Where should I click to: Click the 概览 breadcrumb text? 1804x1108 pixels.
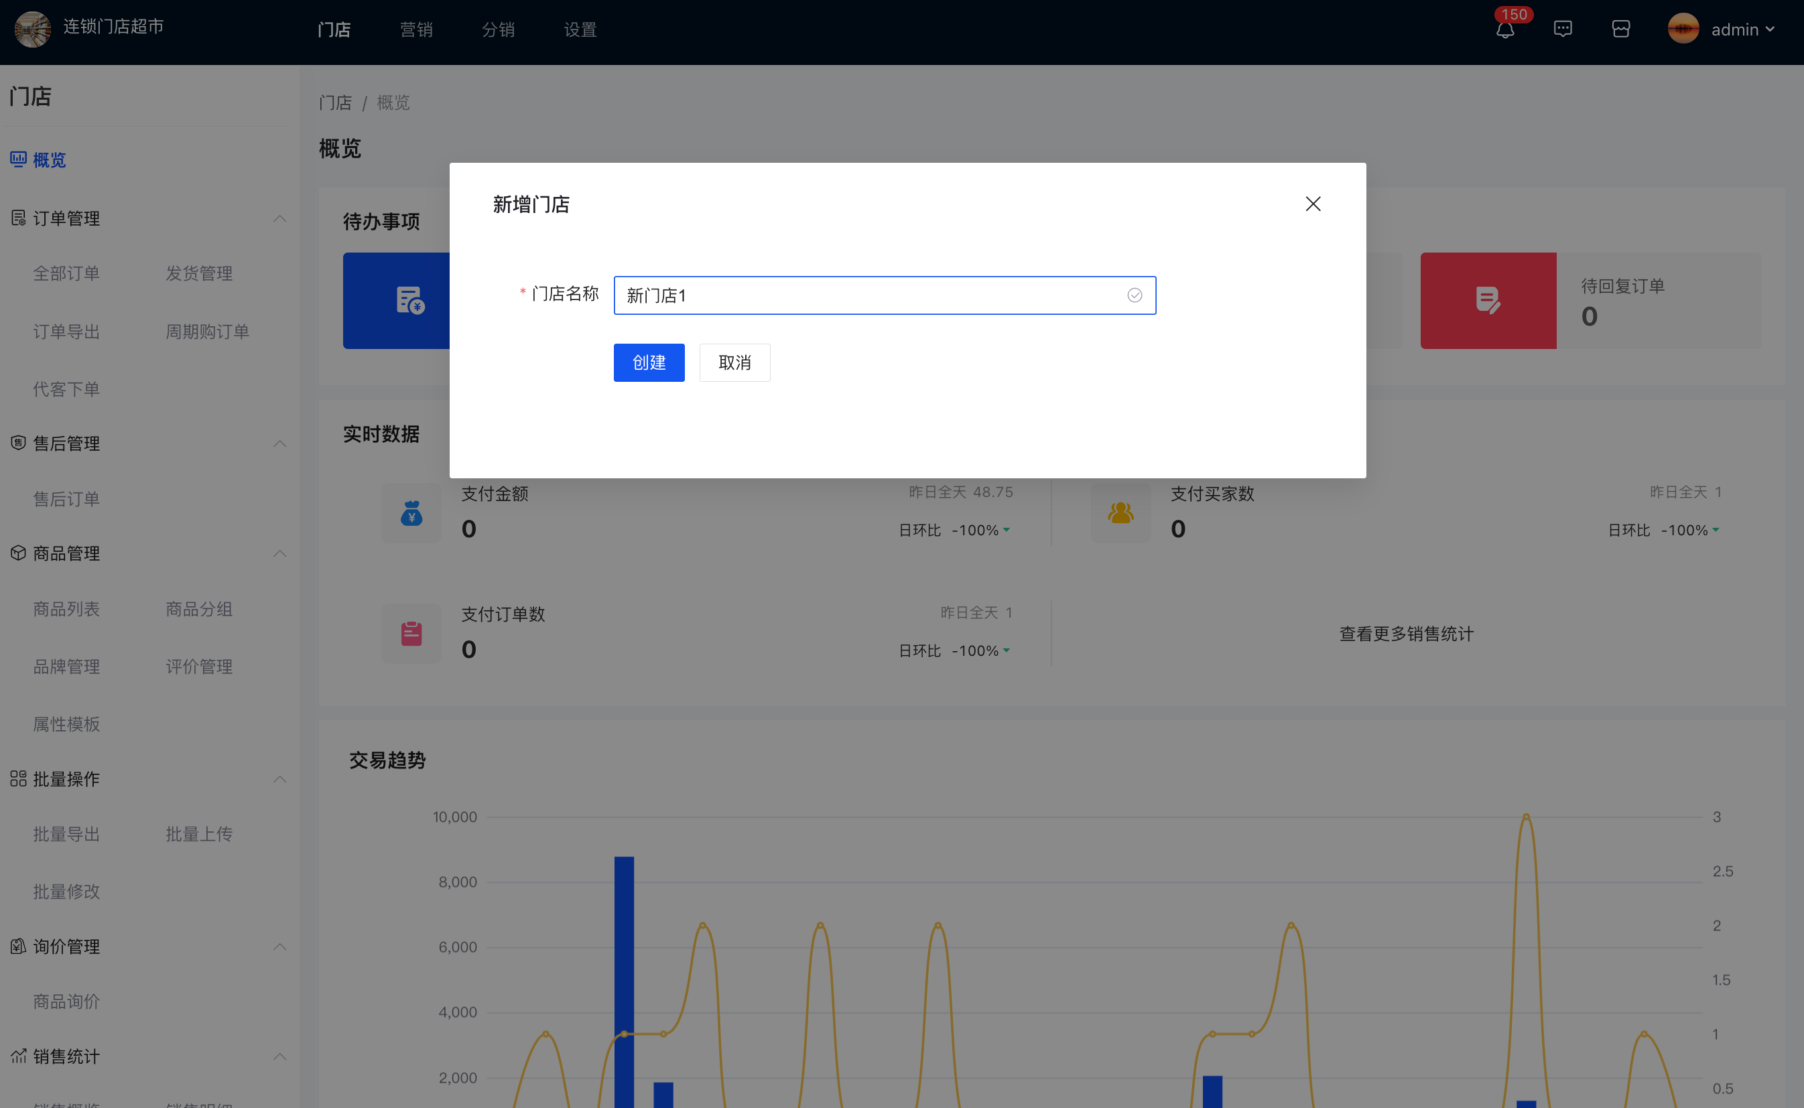pos(393,102)
